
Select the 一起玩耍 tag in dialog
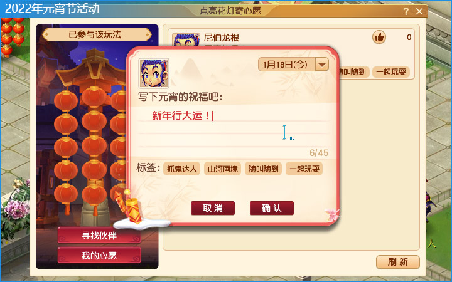(x=304, y=169)
